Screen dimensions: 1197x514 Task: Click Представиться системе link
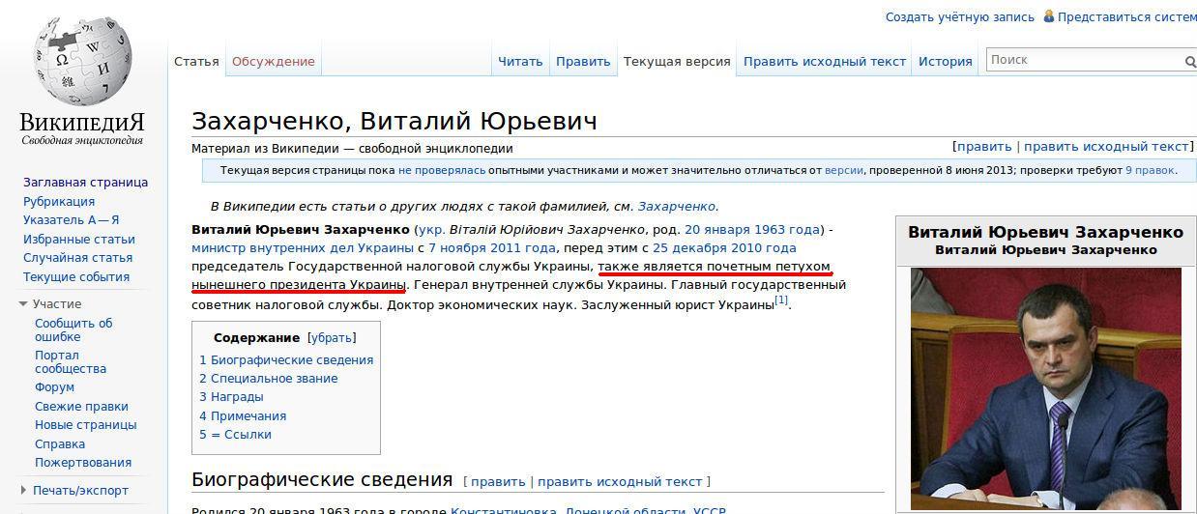1127,17
